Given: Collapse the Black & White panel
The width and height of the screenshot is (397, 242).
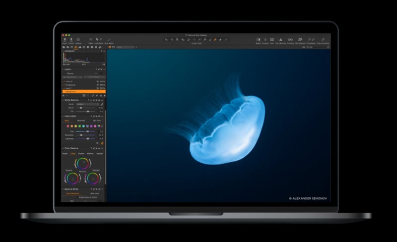Looking at the screenshot, I should [x=63, y=189].
